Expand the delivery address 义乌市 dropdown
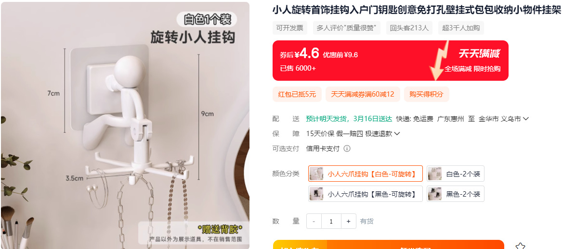This screenshot has height=249, width=563. (x=525, y=119)
